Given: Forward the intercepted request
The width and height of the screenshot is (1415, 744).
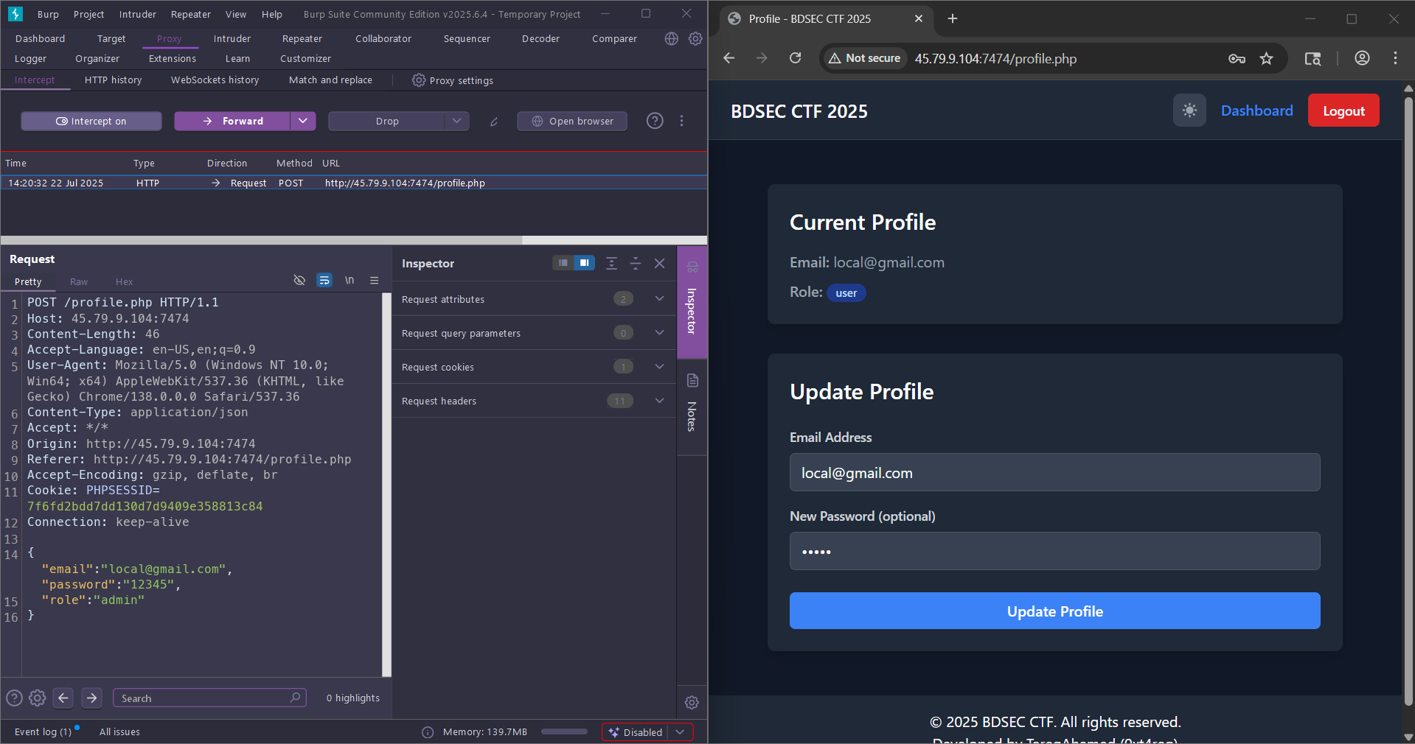Looking at the screenshot, I should (x=232, y=121).
